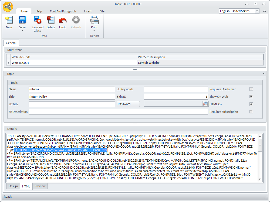Click the Undo arrow icon
The width and height of the screenshot is (270, 202).
point(63,20)
